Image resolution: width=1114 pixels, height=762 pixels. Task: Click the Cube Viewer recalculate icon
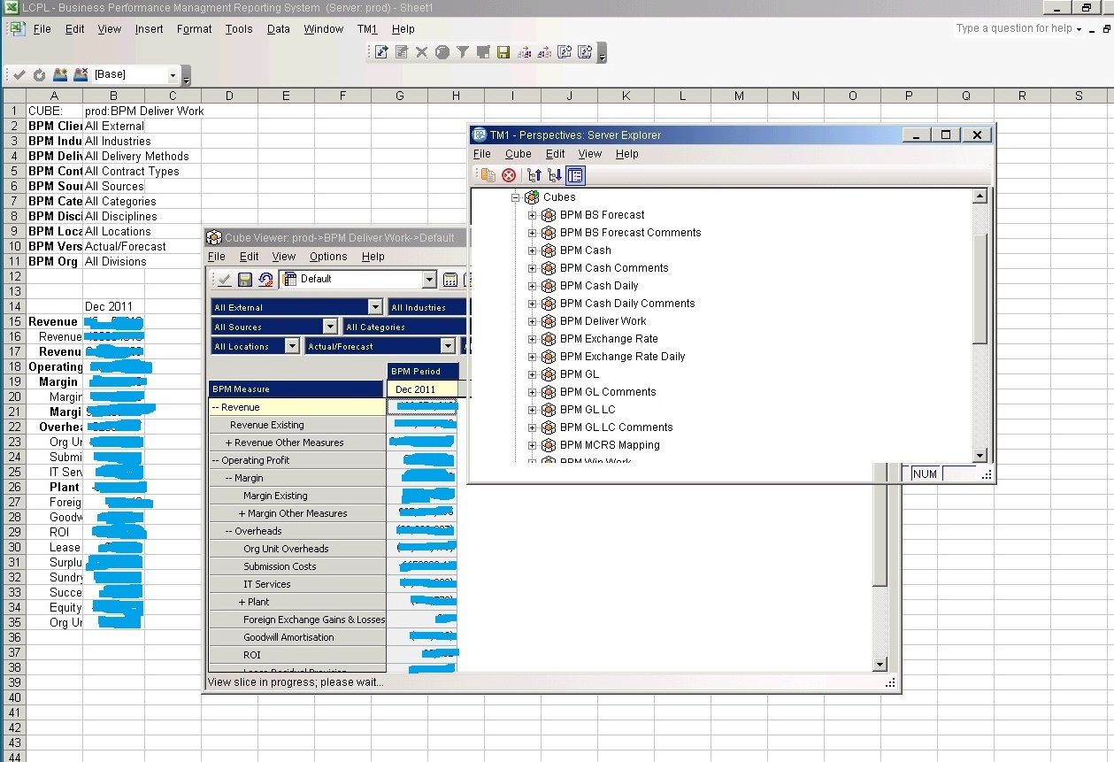(265, 280)
